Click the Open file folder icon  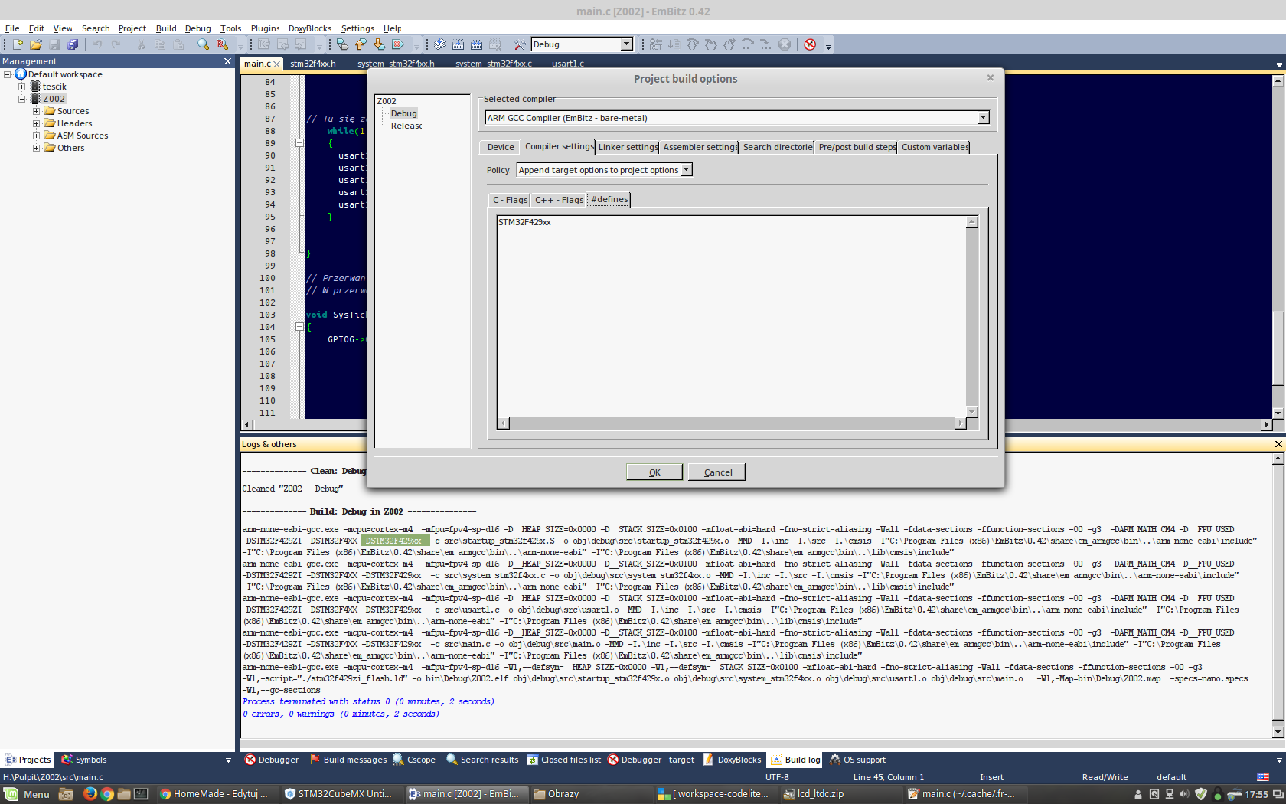coord(36,44)
